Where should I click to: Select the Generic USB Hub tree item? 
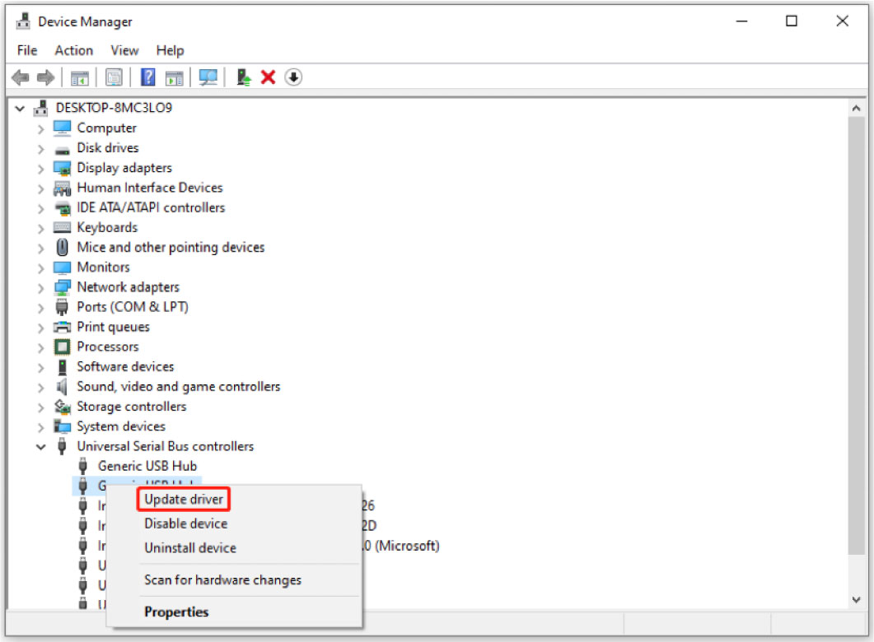coord(147,465)
